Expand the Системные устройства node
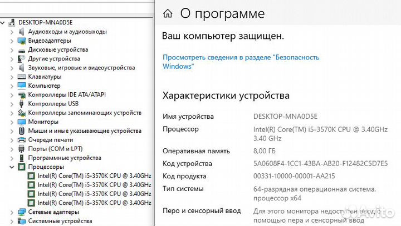 click(x=12, y=221)
